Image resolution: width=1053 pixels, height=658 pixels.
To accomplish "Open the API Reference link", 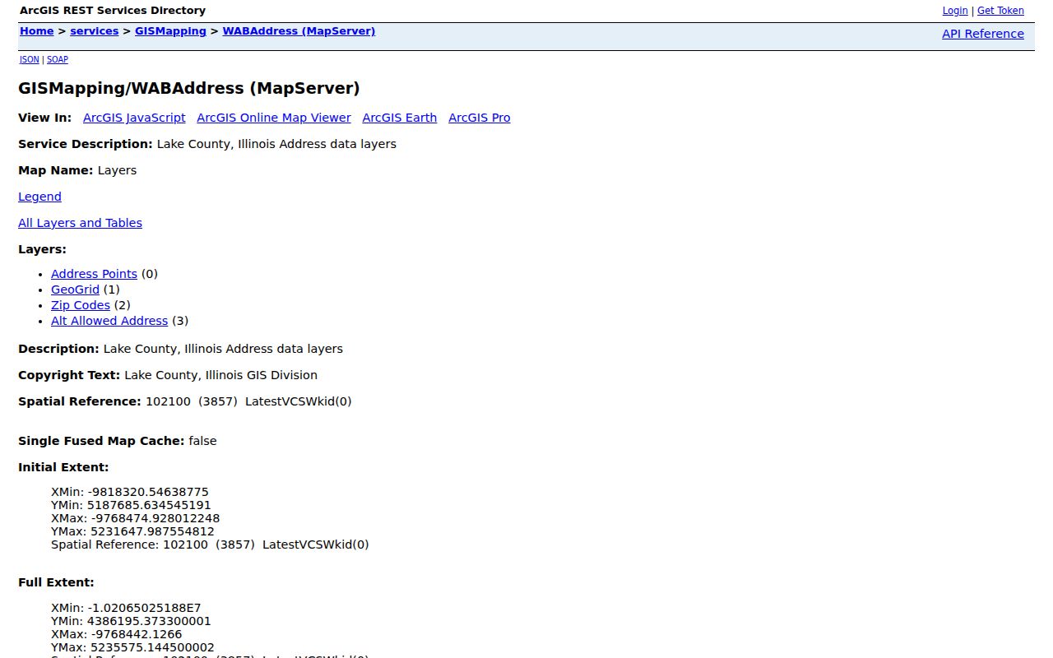I will tap(983, 34).
